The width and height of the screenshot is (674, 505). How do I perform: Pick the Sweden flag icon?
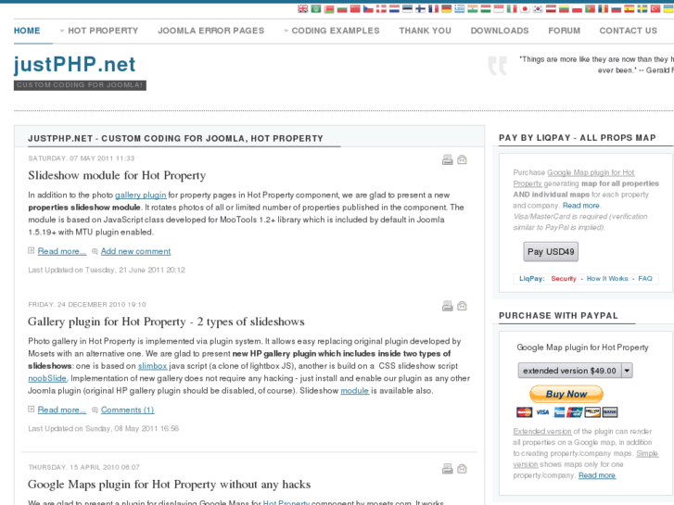642,8
